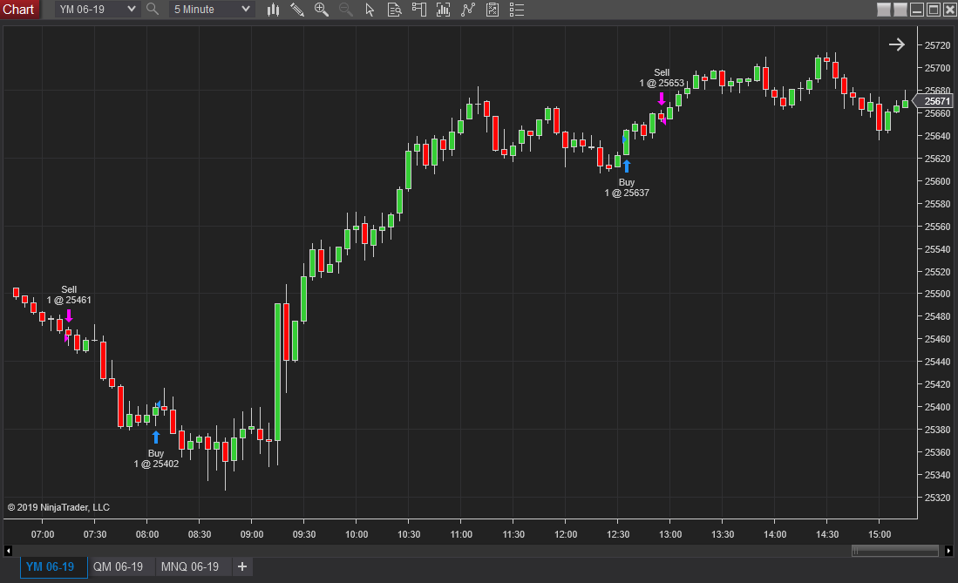Click the 12:00 time axis label

click(x=566, y=534)
